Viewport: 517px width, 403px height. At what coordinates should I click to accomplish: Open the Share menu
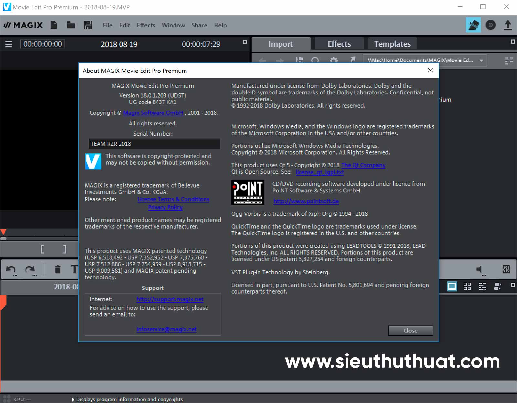[x=199, y=25]
